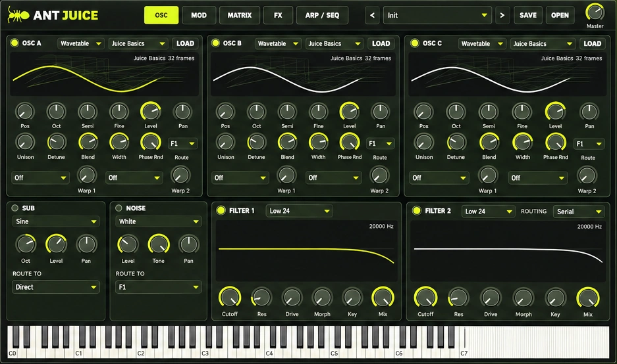
Task: Switch to the MATRIX tab
Action: 240,15
